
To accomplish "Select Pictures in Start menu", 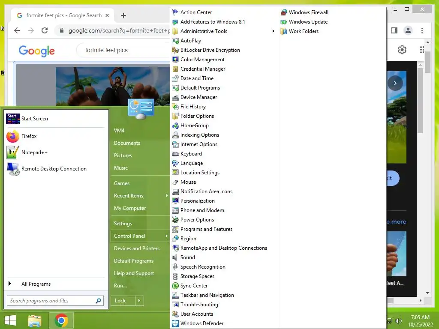I will click(x=123, y=155).
